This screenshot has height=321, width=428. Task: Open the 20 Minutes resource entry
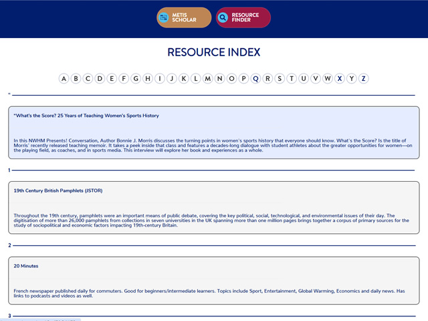[26, 266]
